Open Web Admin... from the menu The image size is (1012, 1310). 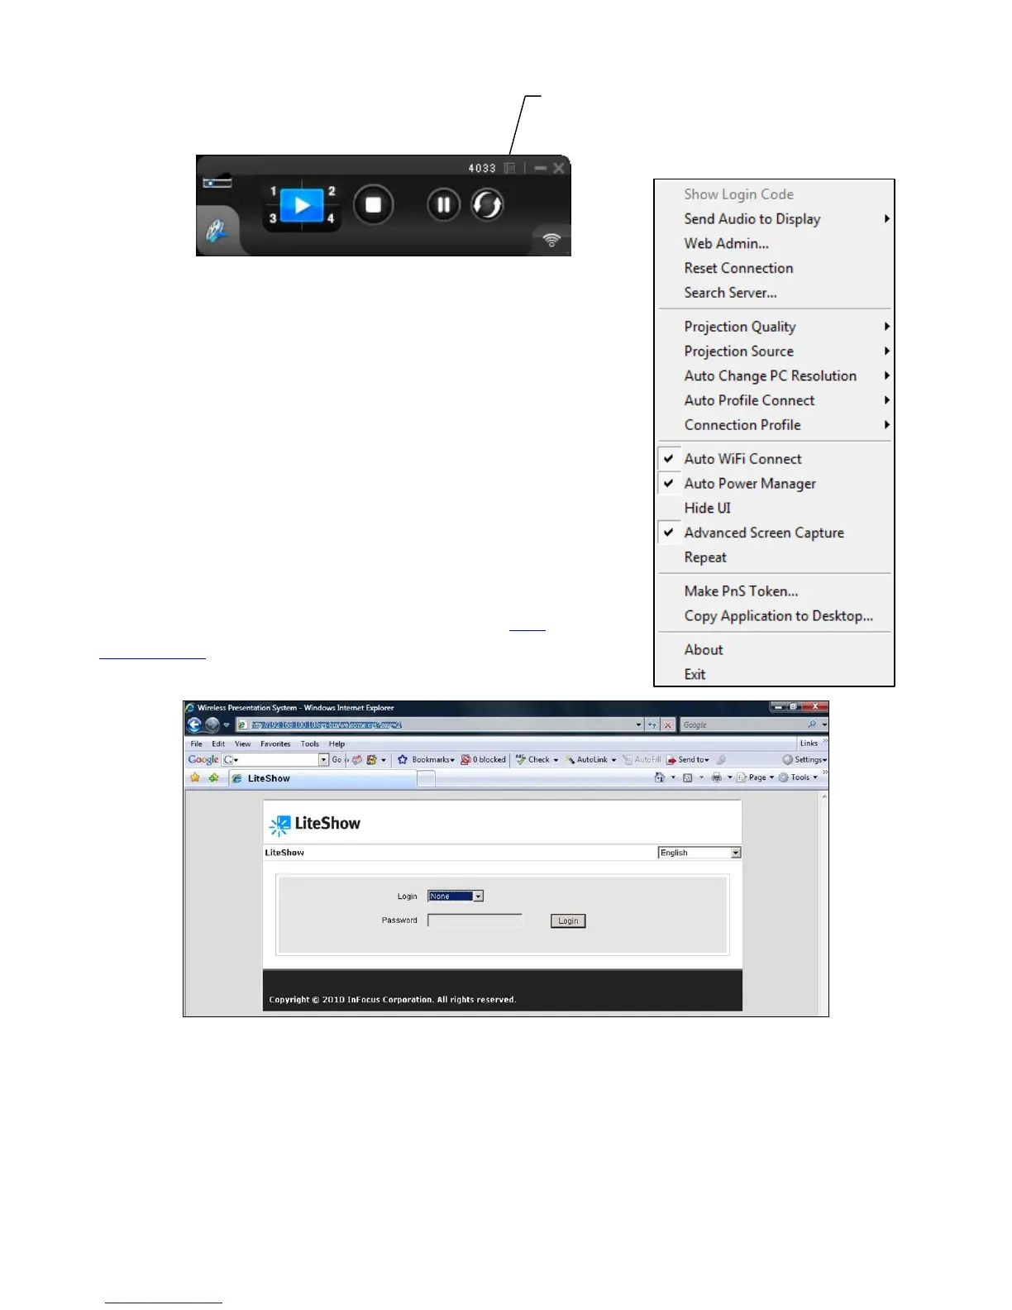click(726, 243)
